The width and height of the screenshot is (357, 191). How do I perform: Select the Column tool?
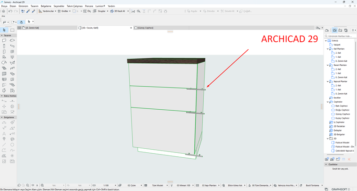pyautogui.click(x=4, y=46)
